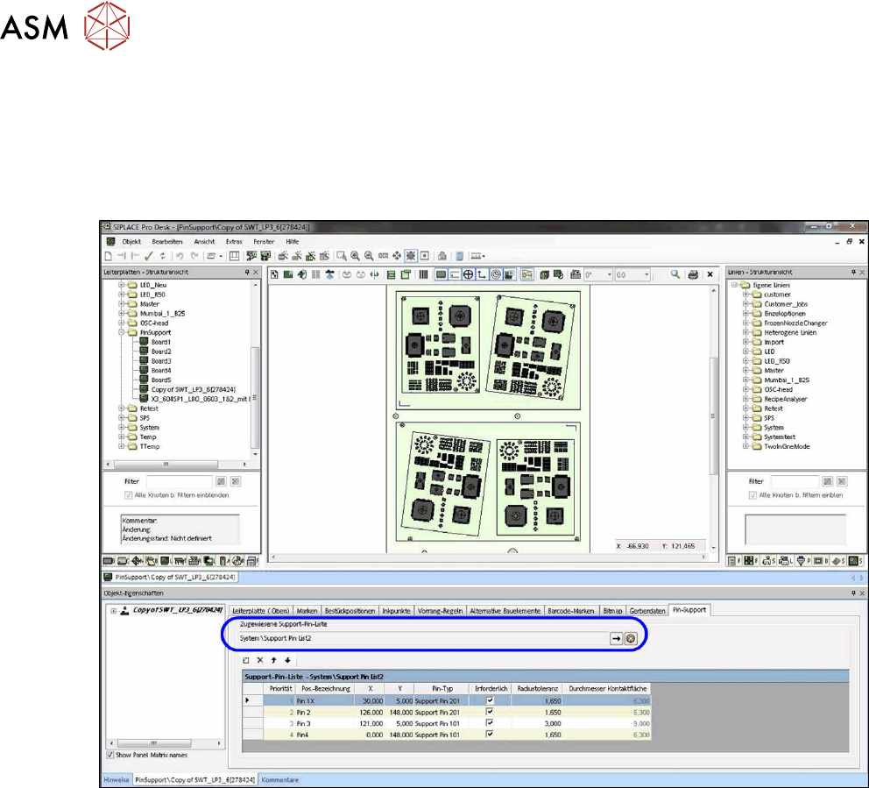Click the remove assignment round icon
Screen dimensions: 869x788
[631, 639]
